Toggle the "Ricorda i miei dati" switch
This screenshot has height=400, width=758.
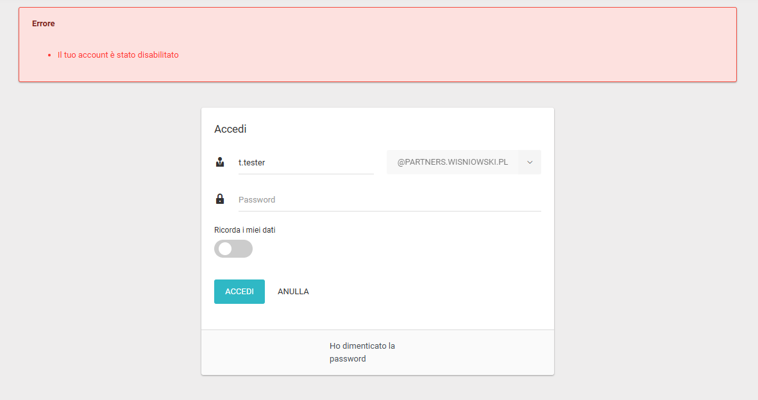coord(233,249)
